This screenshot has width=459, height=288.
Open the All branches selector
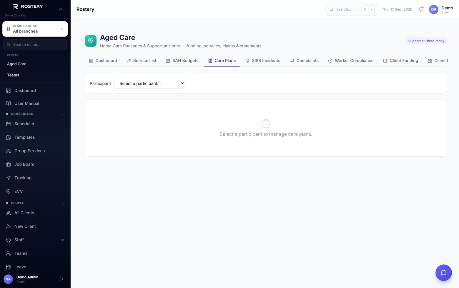coord(35,29)
